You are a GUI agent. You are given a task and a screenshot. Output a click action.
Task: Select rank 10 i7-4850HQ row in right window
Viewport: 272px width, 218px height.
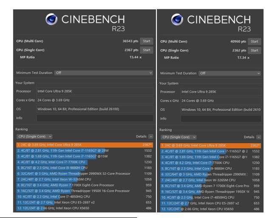[211, 198]
